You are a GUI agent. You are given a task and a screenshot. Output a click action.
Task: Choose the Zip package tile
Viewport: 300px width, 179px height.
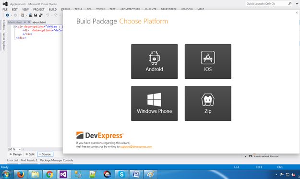(x=208, y=103)
